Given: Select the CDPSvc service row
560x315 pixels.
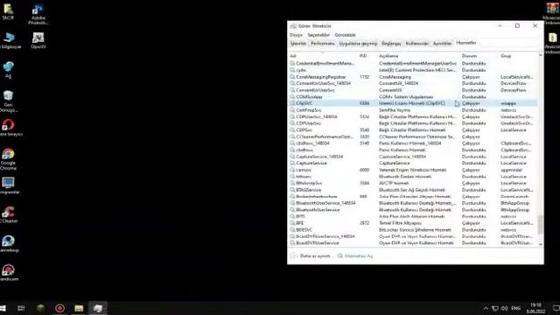Looking at the screenshot, I should [x=413, y=130].
